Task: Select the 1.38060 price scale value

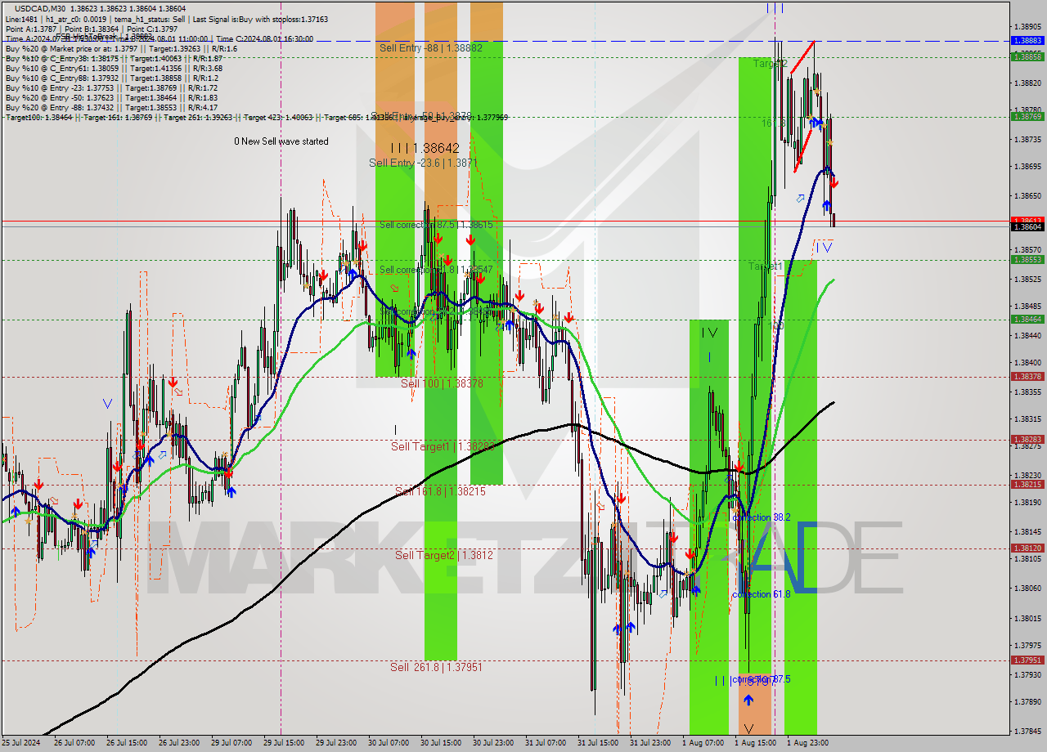Action: pyautogui.click(x=1027, y=589)
